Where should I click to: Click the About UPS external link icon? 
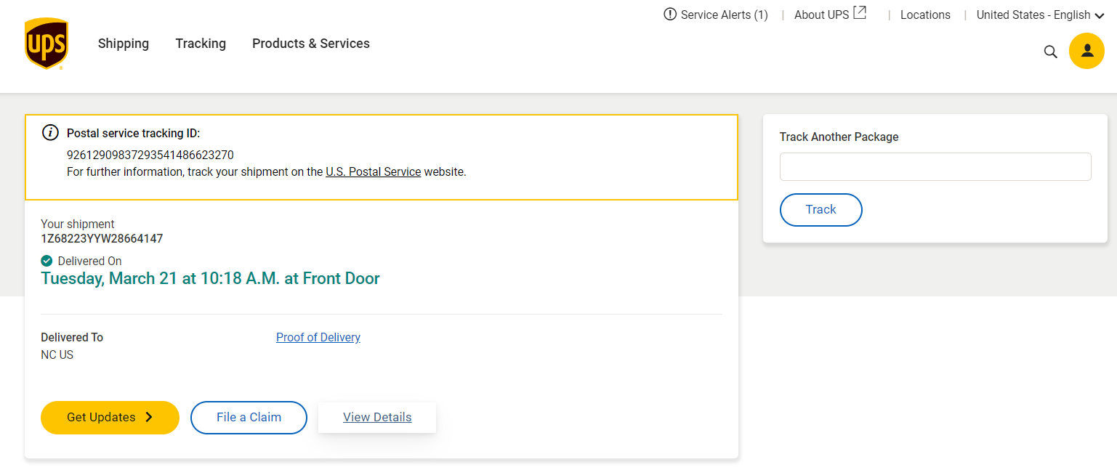click(860, 13)
